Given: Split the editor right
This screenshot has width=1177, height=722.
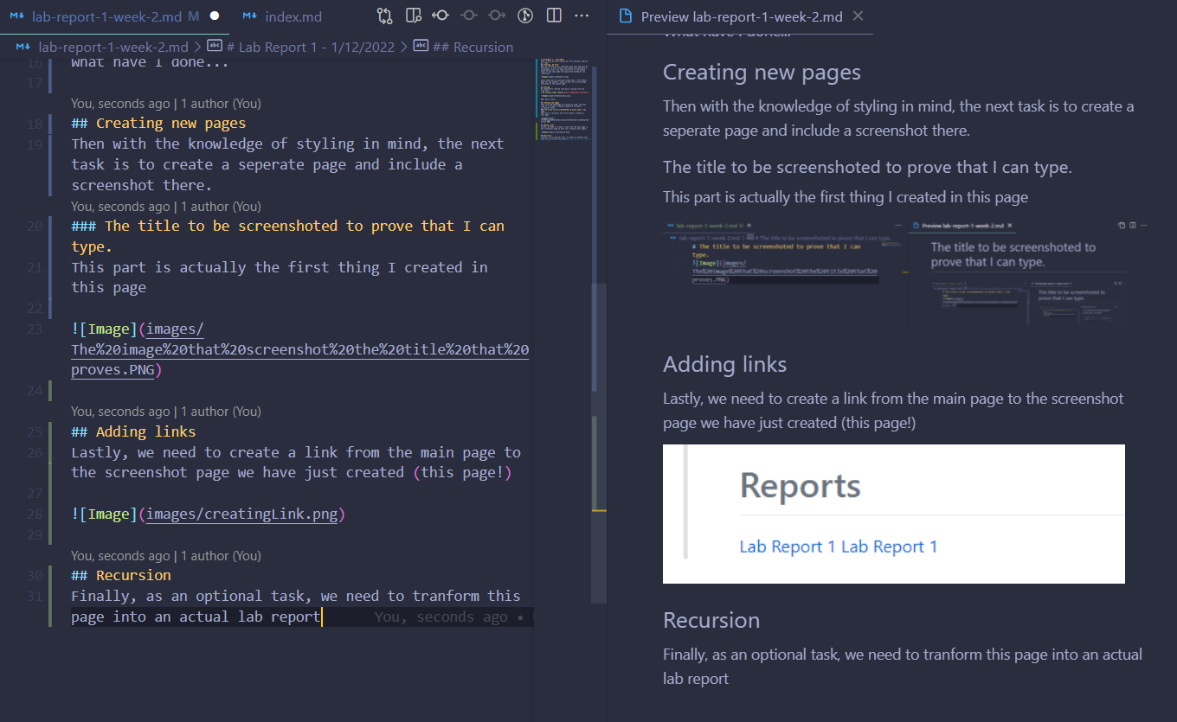Looking at the screenshot, I should point(554,16).
